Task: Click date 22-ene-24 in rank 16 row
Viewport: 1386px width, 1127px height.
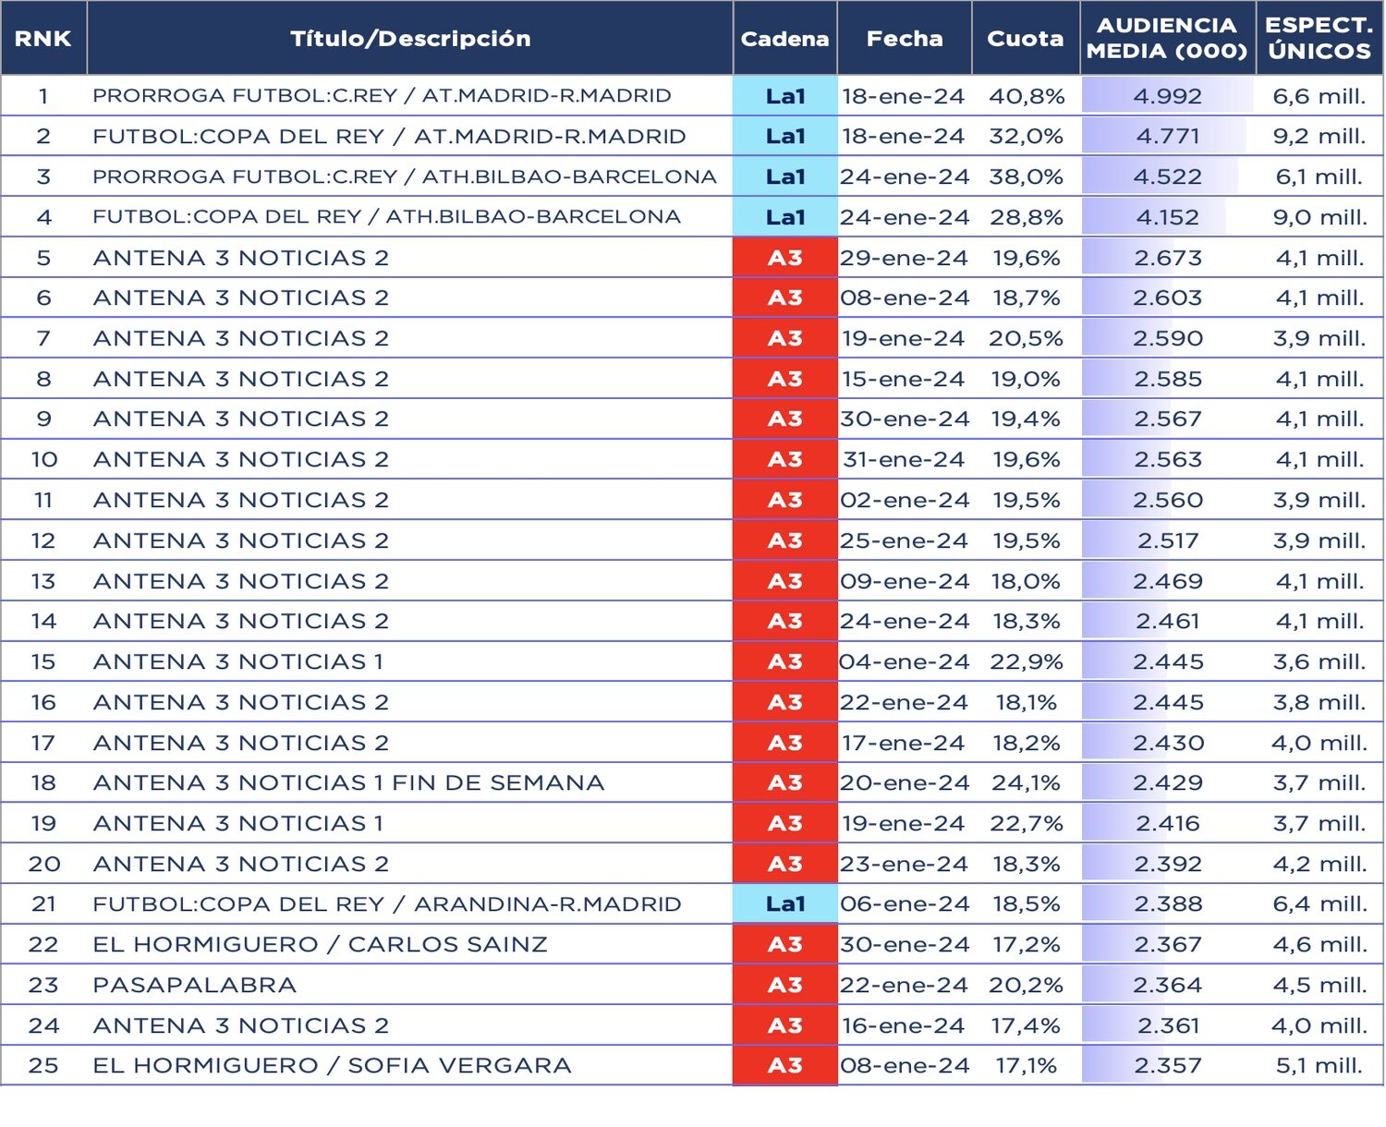Action: 904,702
